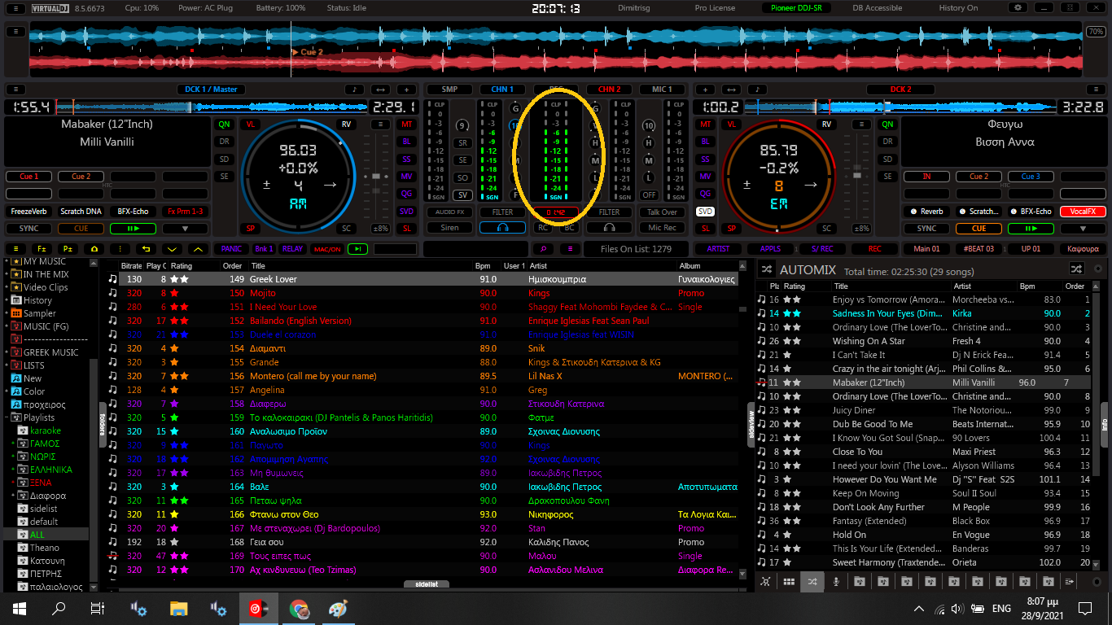Click the double-arrow icon beside DCK 1 / Master

click(379, 90)
